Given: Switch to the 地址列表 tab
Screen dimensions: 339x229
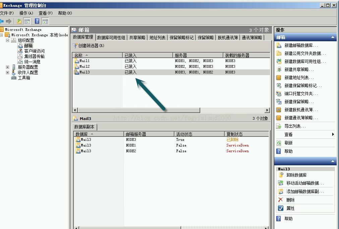Looking at the screenshot, I should tap(157, 38).
